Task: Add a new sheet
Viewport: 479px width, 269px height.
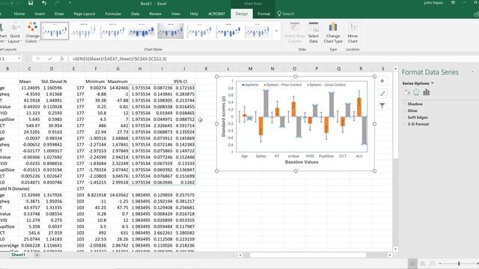Action: pos(37,255)
